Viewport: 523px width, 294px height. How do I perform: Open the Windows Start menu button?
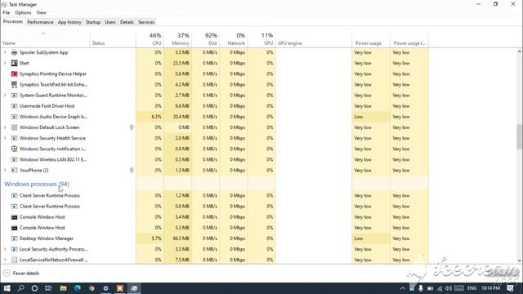click(7, 288)
